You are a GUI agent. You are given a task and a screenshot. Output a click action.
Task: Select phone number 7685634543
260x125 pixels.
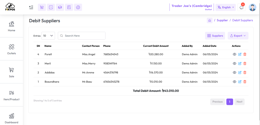click(x=111, y=54)
